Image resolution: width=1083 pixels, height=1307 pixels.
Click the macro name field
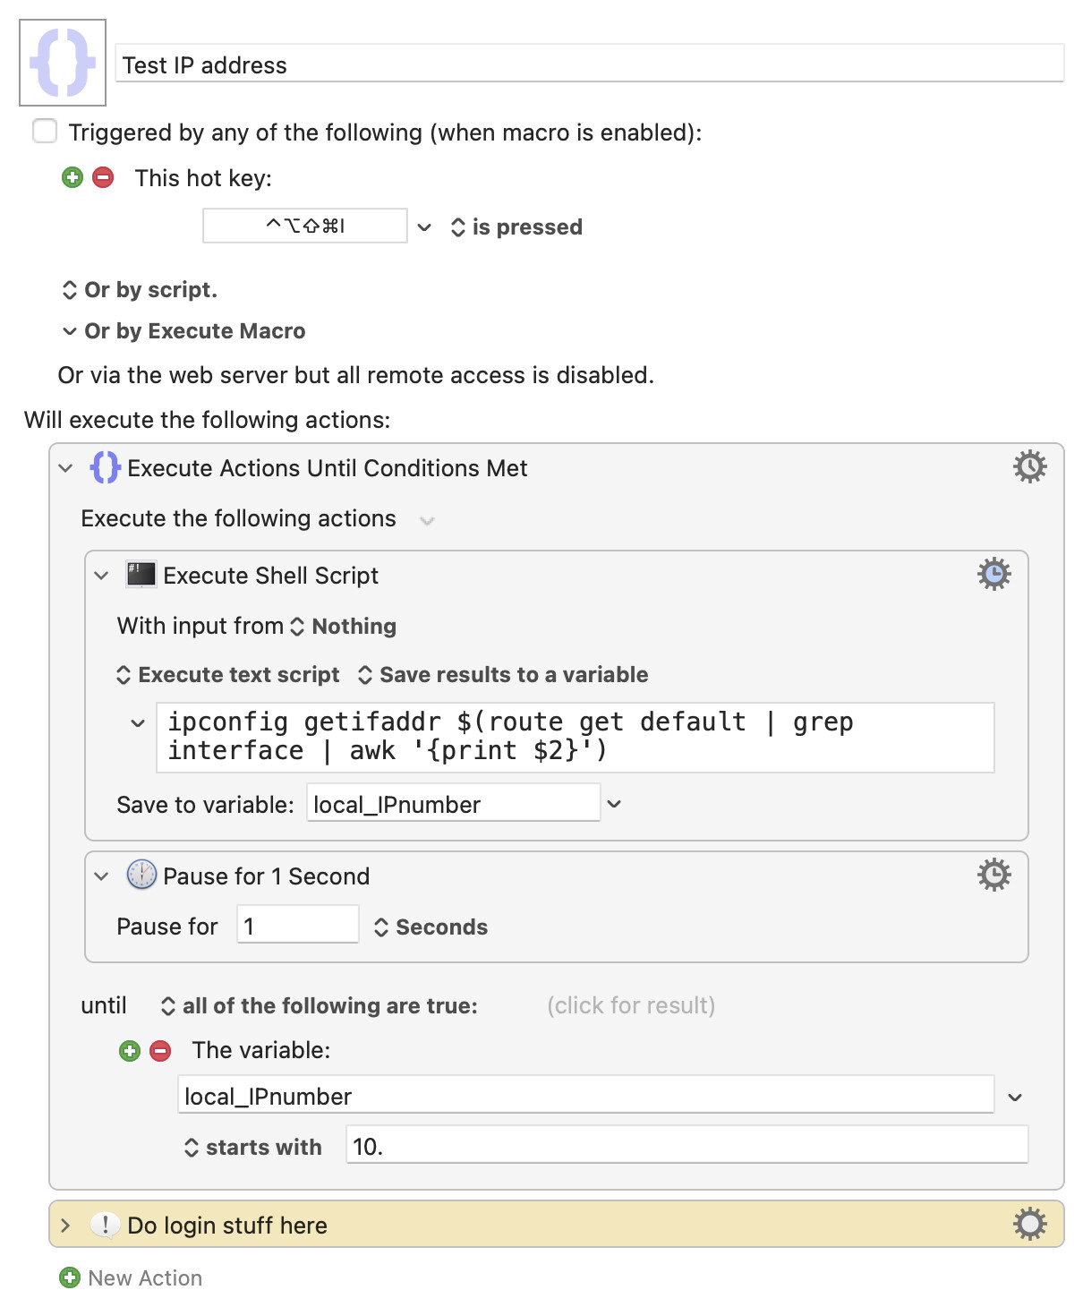(589, 64)
